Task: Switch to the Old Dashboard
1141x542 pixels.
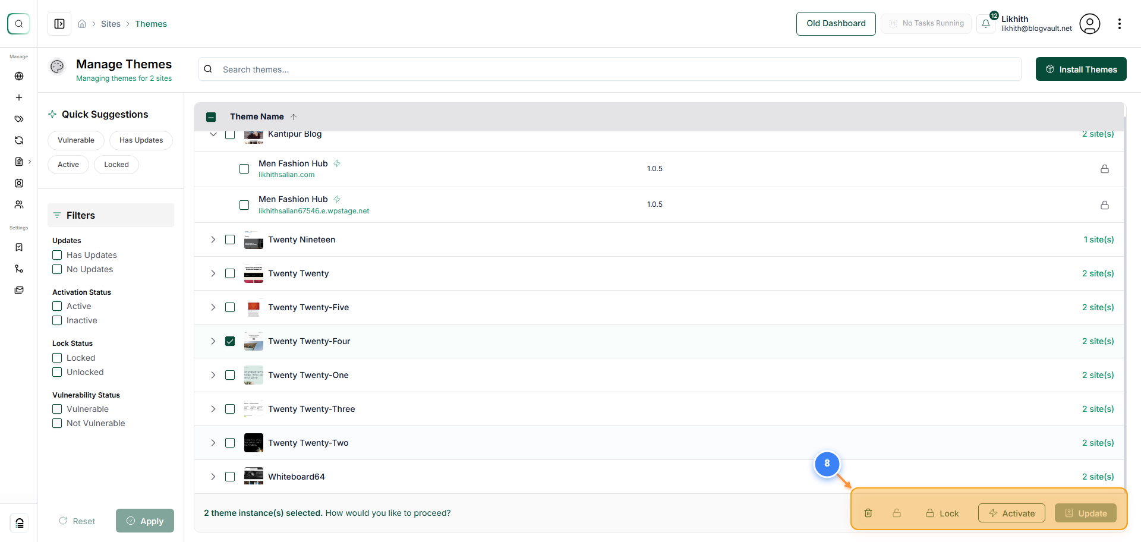Action: [x=836, y=23]
